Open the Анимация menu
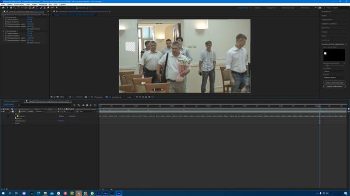 (x=43, y=4)
